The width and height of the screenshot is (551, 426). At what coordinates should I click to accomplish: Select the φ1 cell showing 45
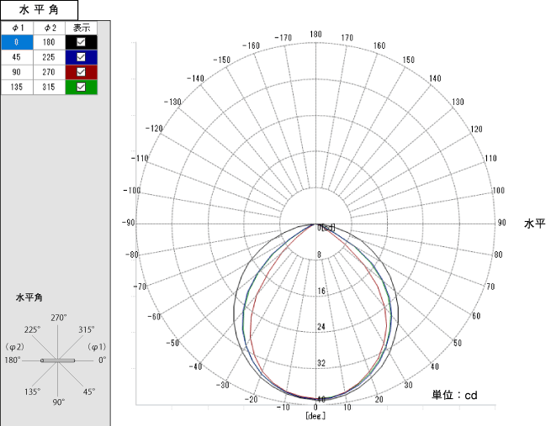pos(17,57)
